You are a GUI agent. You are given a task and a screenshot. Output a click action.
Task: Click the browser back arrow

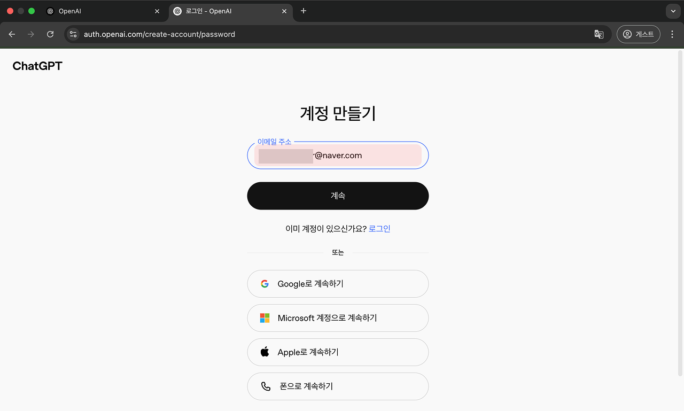point(12,34)
